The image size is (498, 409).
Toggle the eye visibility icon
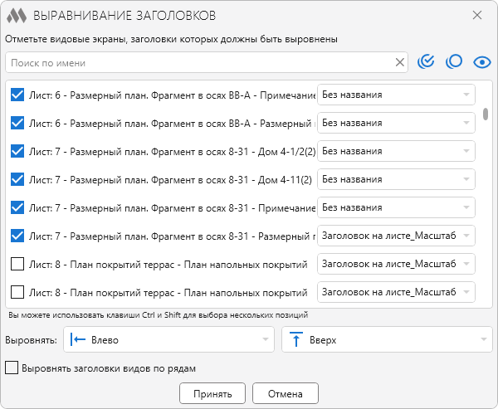click(482, 62)
